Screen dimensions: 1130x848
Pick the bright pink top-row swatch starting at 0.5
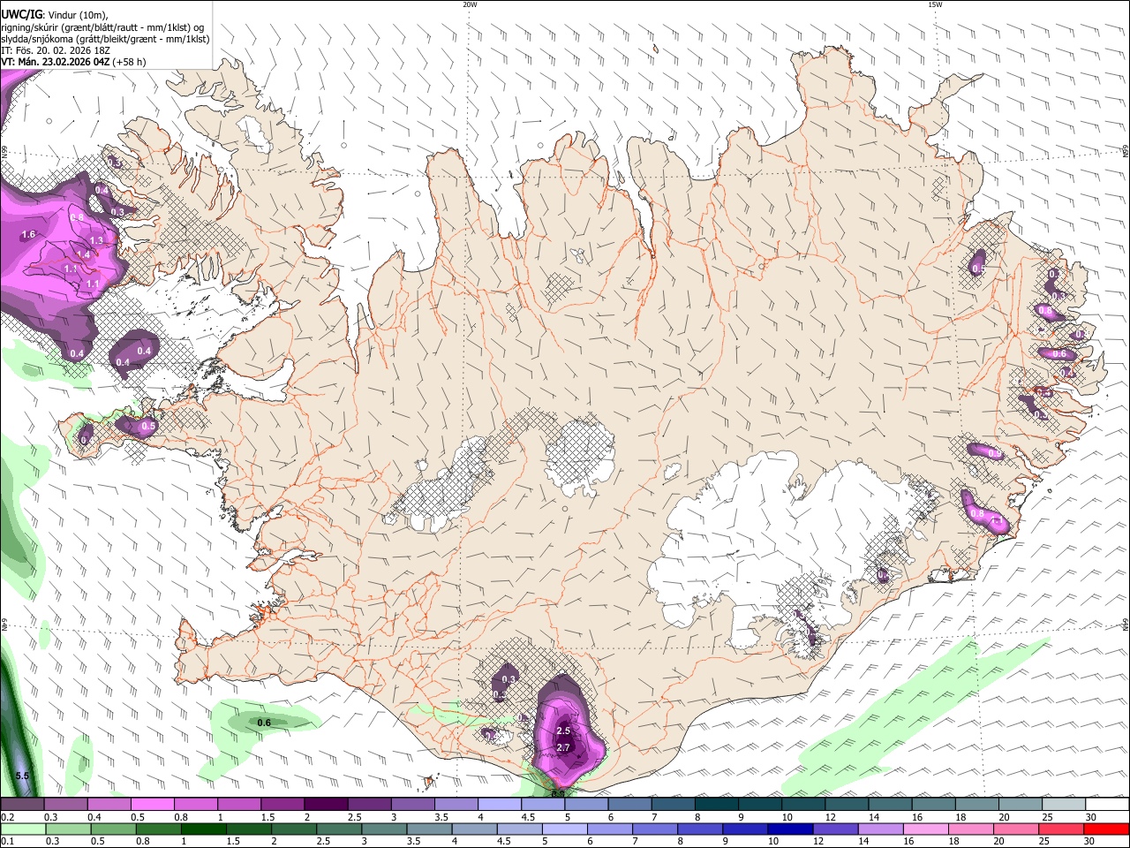click(x=152, y=805)
